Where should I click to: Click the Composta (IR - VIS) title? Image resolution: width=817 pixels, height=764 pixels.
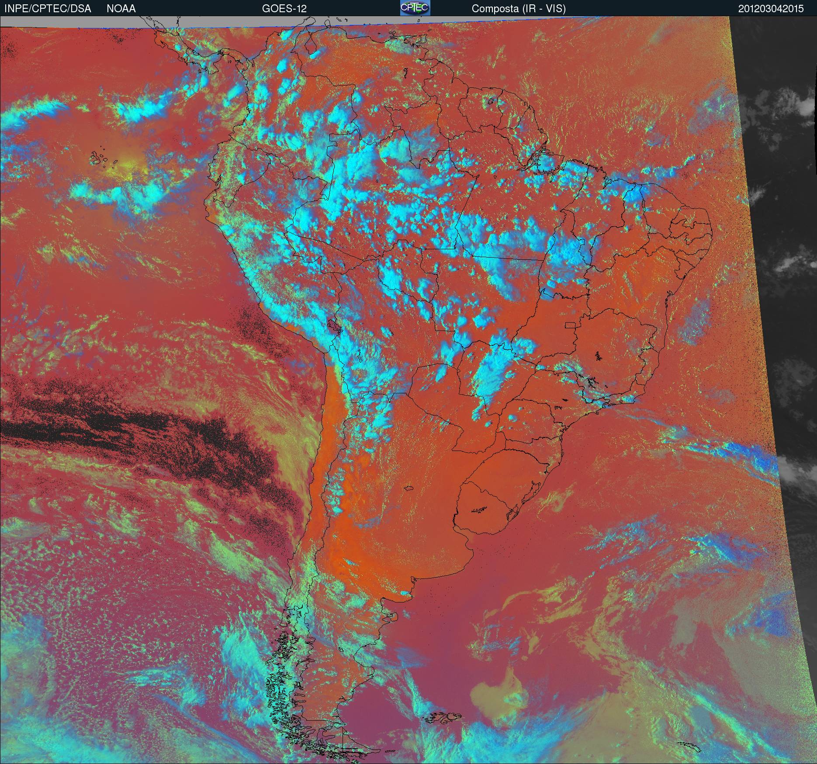pyautogui.click(x=519, y=9)
